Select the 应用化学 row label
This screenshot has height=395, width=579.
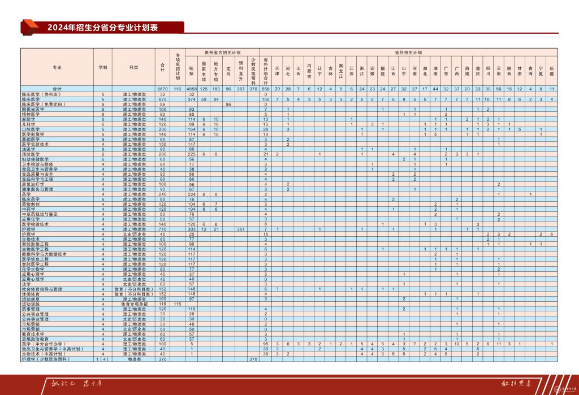(x=31, y=219)
